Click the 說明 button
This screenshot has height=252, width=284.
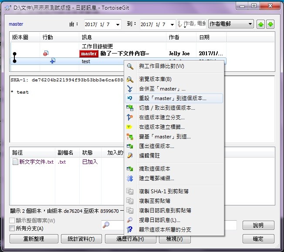pos(258,225)
